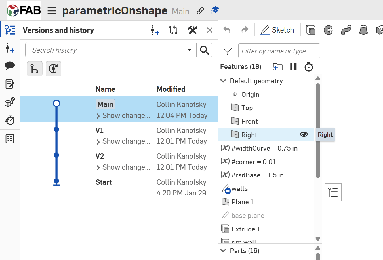Click the Restore version button
383x260 pixels.
pyautogui.click(x=53, y=69)
